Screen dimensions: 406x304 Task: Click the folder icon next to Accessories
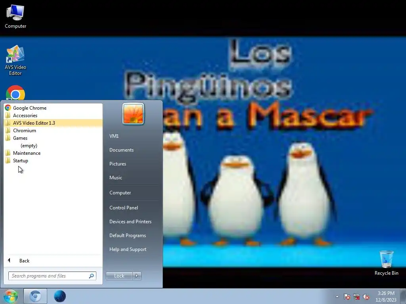pos(8,115)
